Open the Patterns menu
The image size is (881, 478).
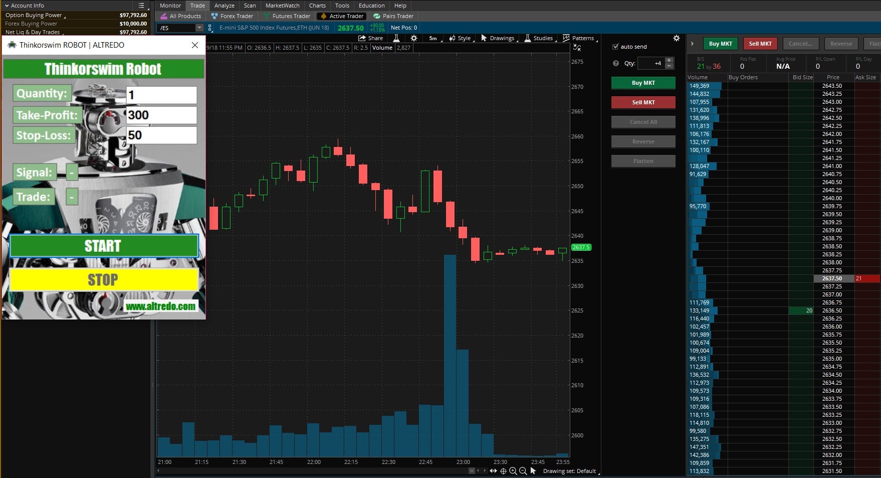pyautogui.click(x=579, y=38)
